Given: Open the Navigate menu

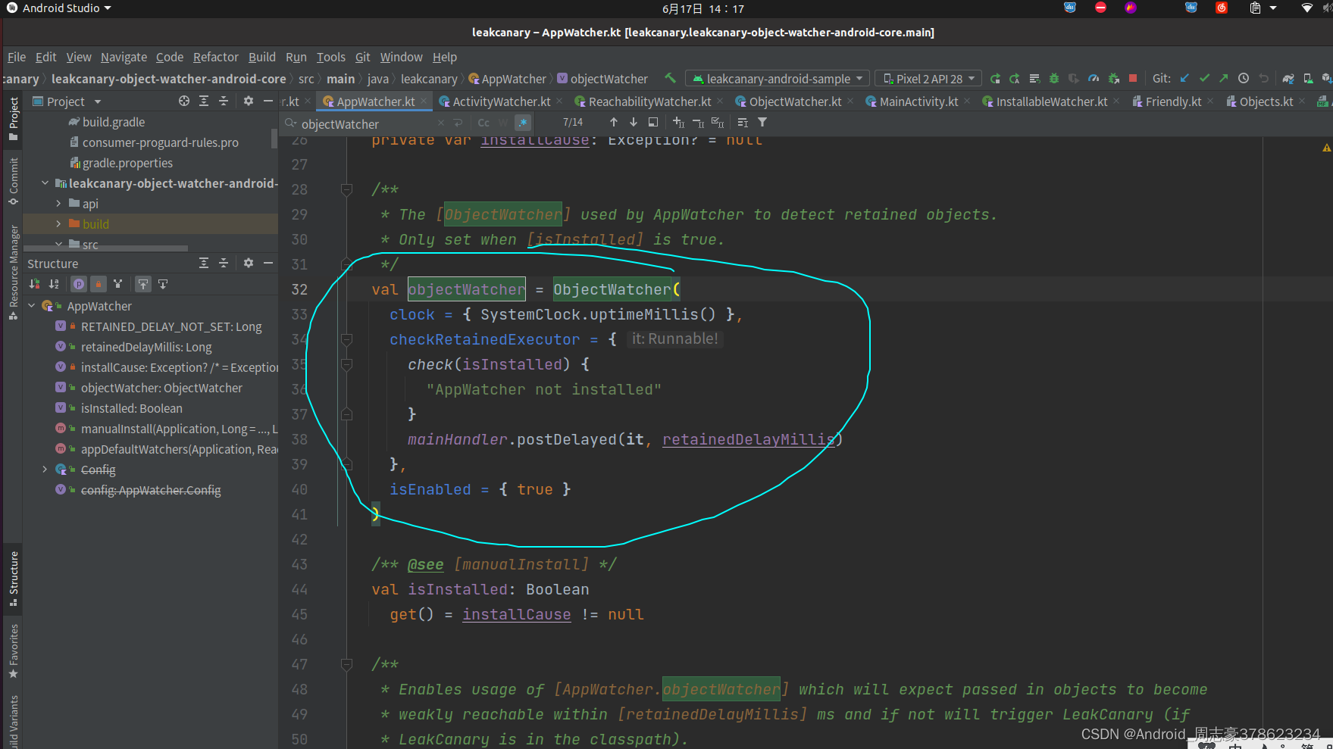Looking at the screenshot, I should pyautogui.click(x=124, y=57).
